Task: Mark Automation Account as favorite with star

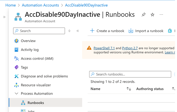Action: [x=152, y=15]
